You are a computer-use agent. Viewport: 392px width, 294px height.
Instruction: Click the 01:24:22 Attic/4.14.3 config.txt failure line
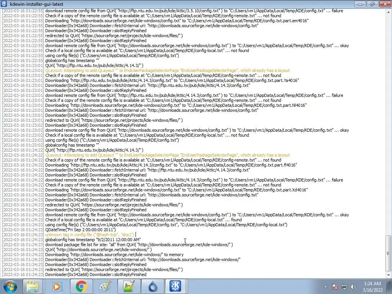tap(173, 180)
